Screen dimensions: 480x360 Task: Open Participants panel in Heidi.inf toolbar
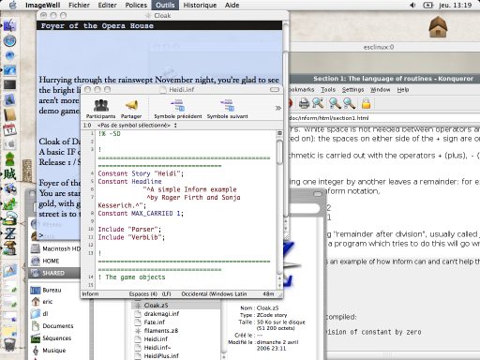click(100, 108)
